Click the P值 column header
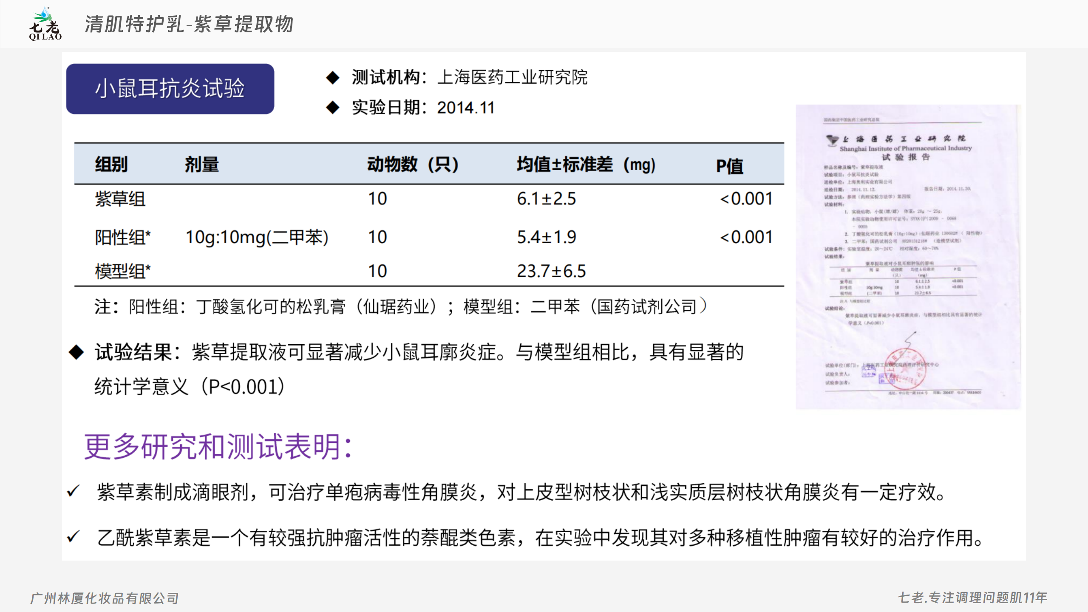Screen dimensions: 1088x612 pos(729,166)
